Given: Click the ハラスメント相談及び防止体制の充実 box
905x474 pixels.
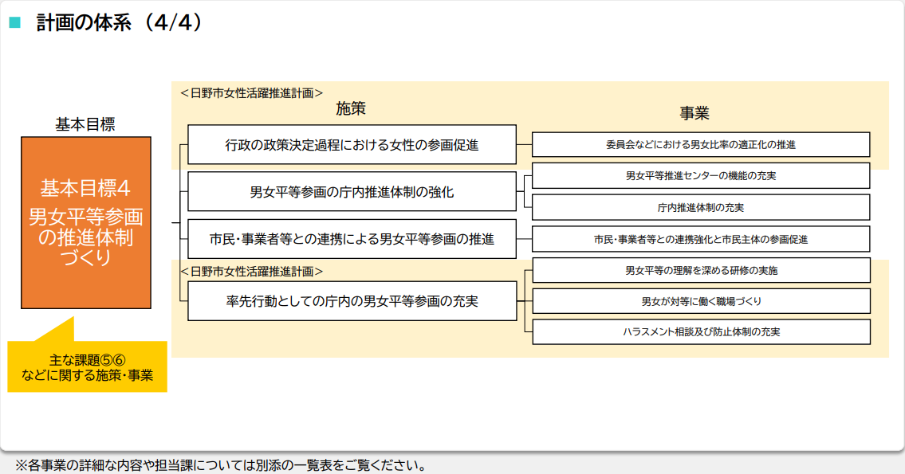Looking at the screenshot, I should (x=700, y=331).
